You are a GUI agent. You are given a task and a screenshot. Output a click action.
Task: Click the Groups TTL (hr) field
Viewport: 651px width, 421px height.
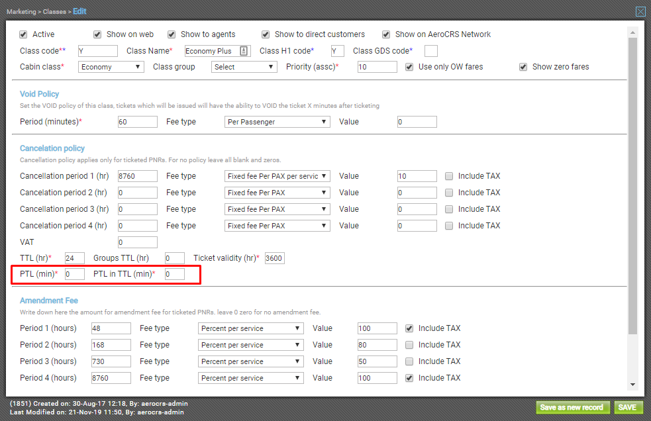[x=174, y=258]
